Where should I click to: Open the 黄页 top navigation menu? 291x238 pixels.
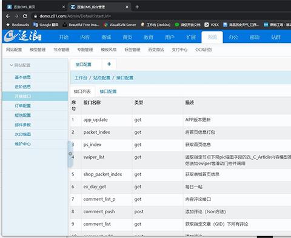pyautogui.click(x=127, y=37)
